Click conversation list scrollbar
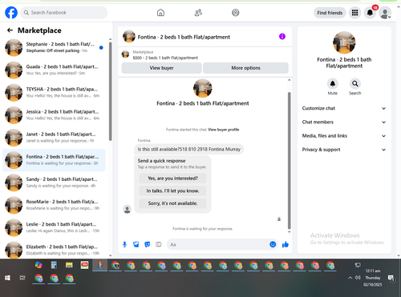 (x=111, y=91)
